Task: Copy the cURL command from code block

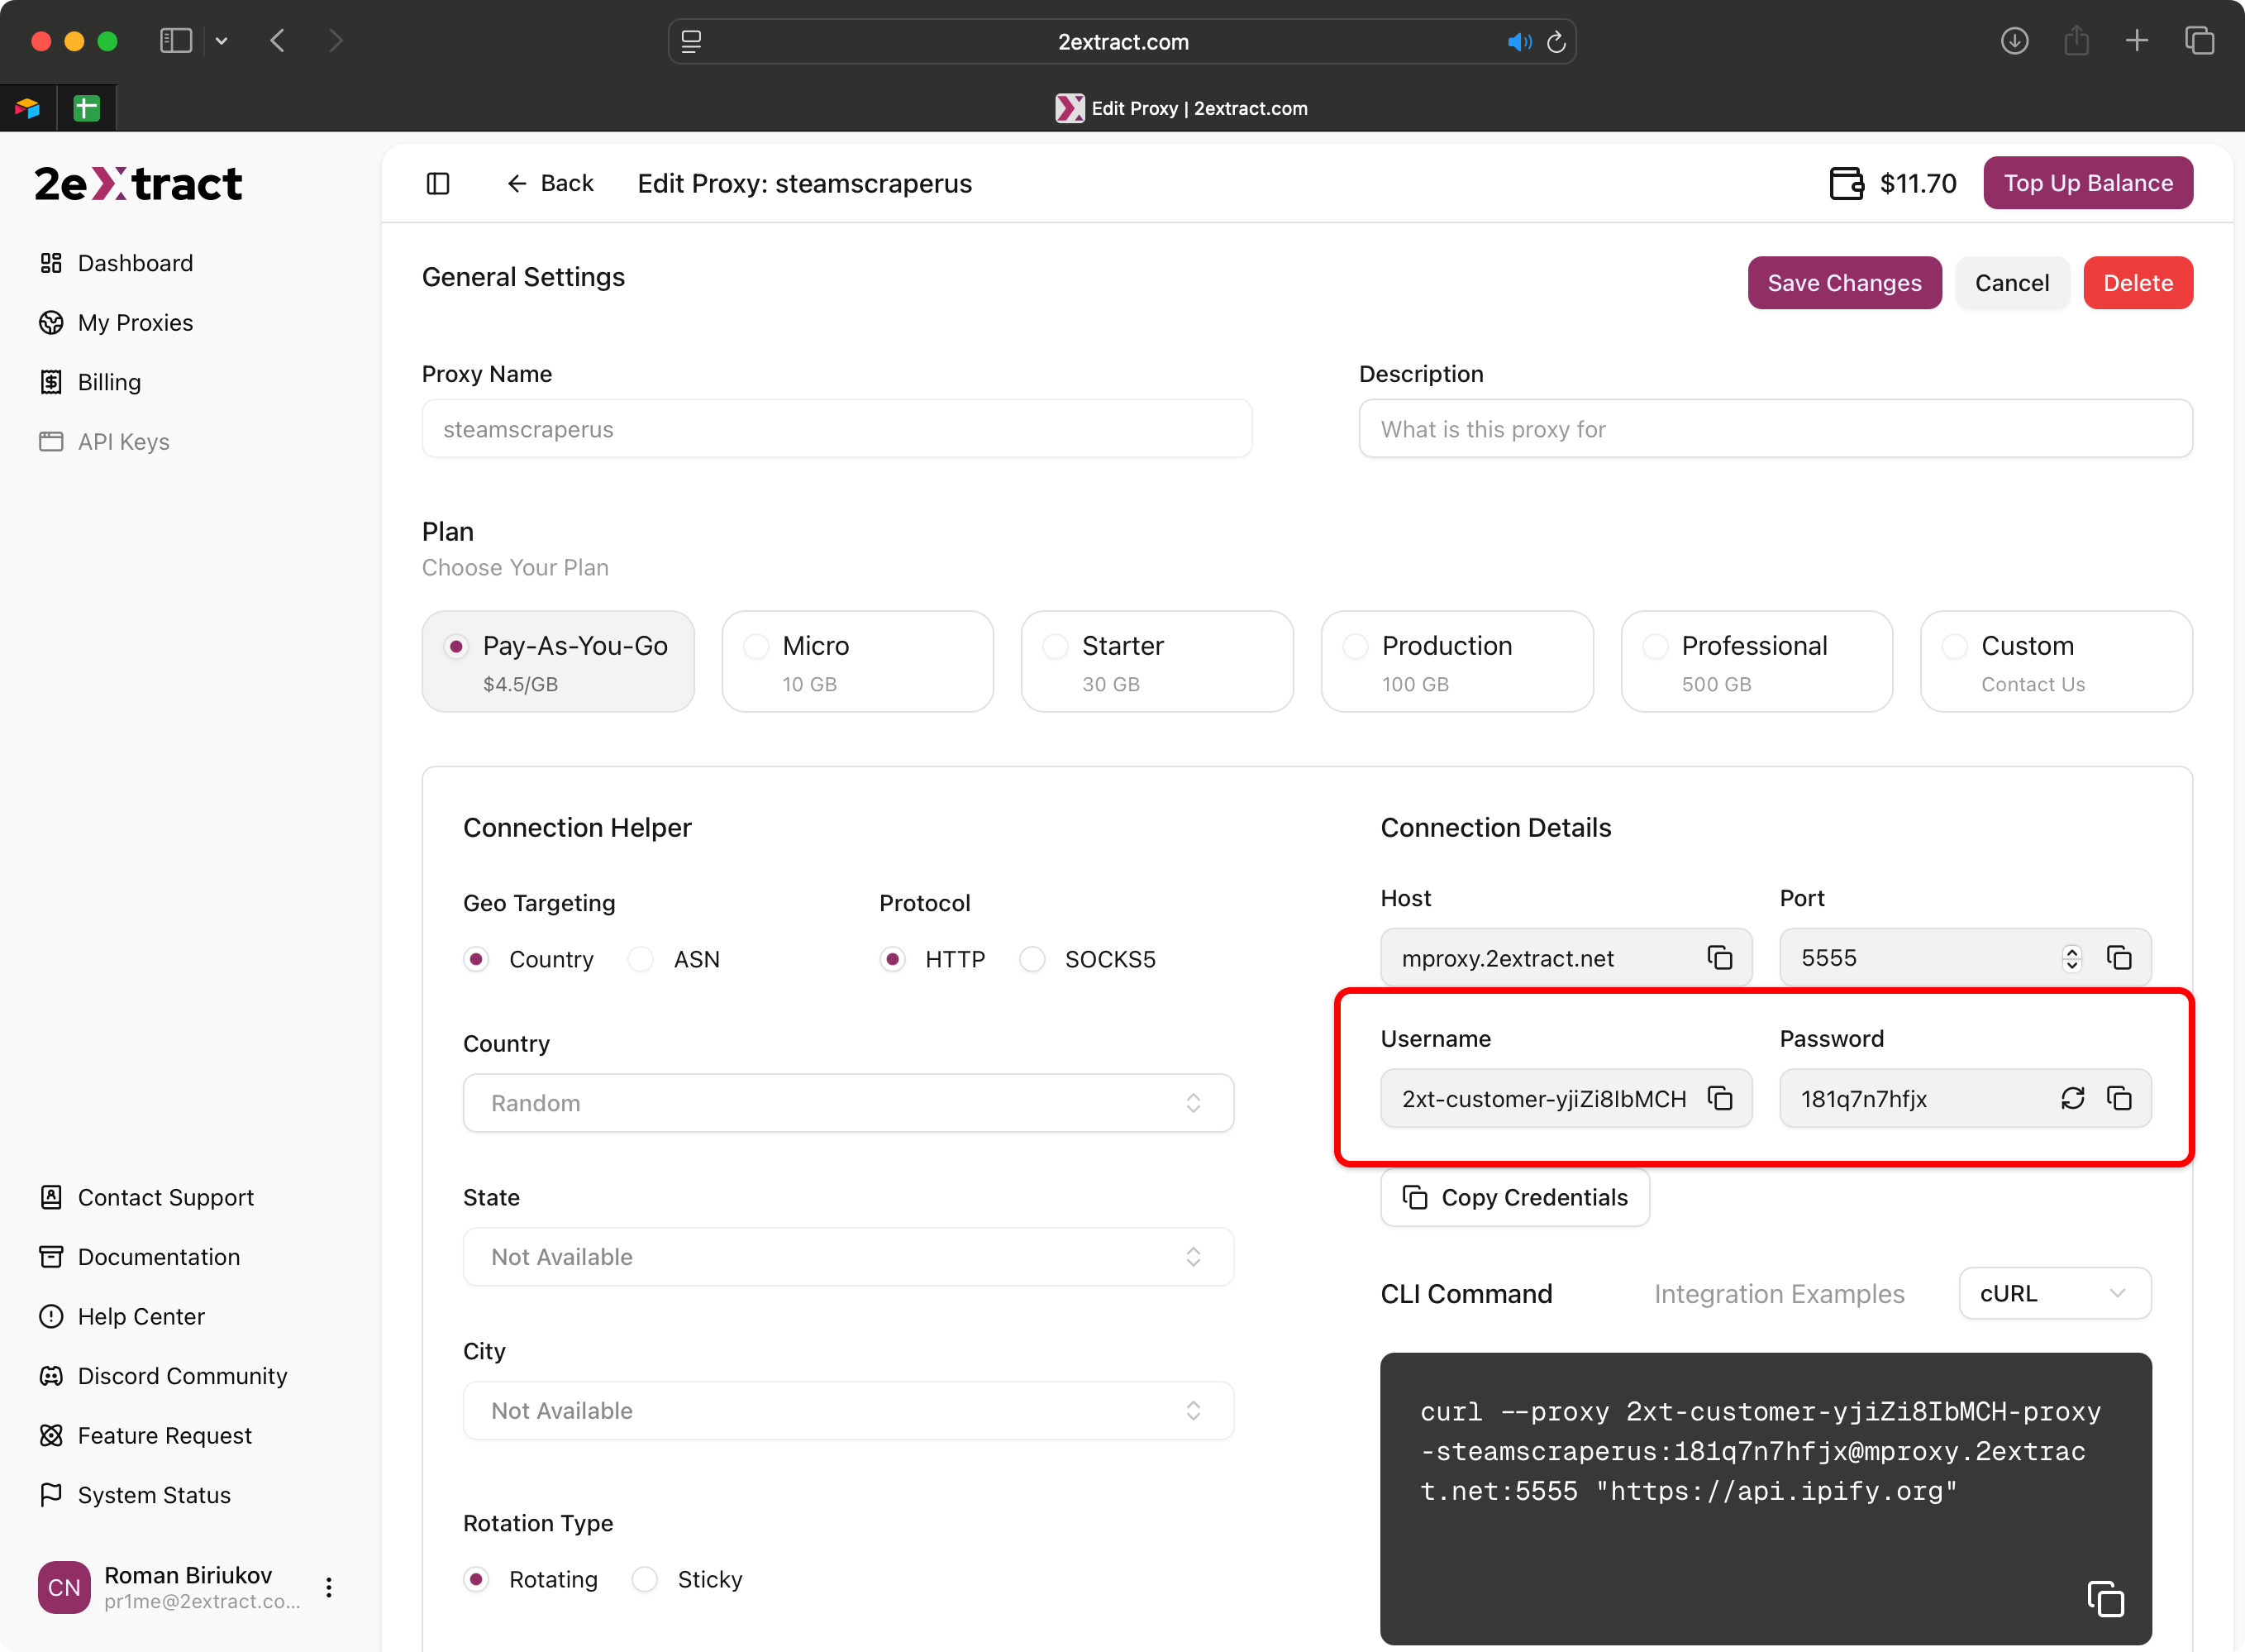Action: pos(2105,1598)
